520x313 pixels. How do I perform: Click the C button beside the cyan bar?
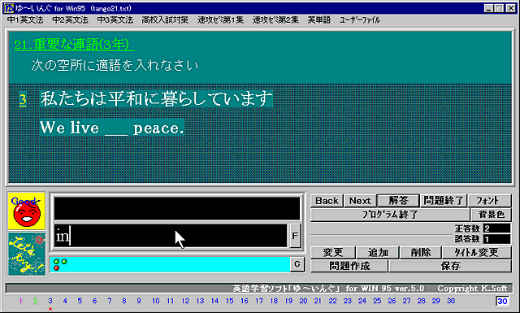(297, 264)
